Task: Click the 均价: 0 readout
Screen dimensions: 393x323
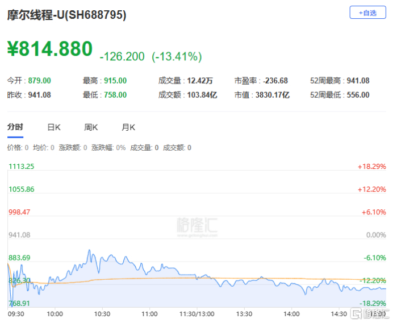Action: tap(43, 148)
